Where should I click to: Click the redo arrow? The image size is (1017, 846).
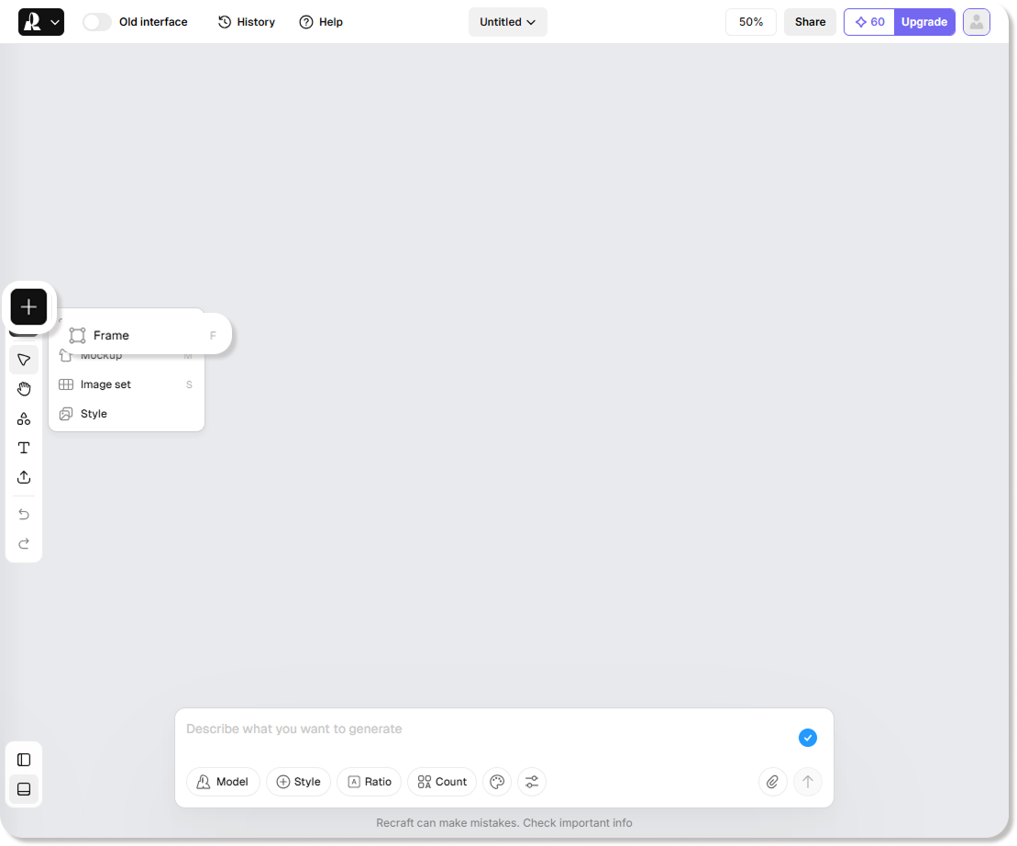pyautogui.click(x=24, y=543)
